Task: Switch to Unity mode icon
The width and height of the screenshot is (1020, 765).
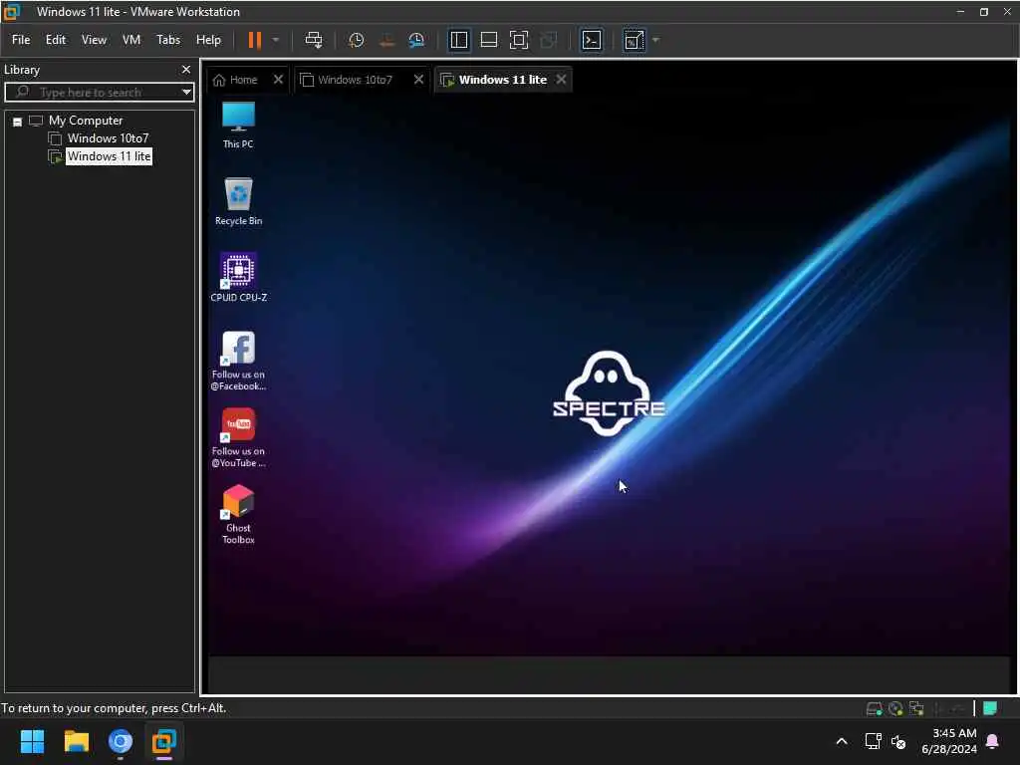Action: coord(549,40)
